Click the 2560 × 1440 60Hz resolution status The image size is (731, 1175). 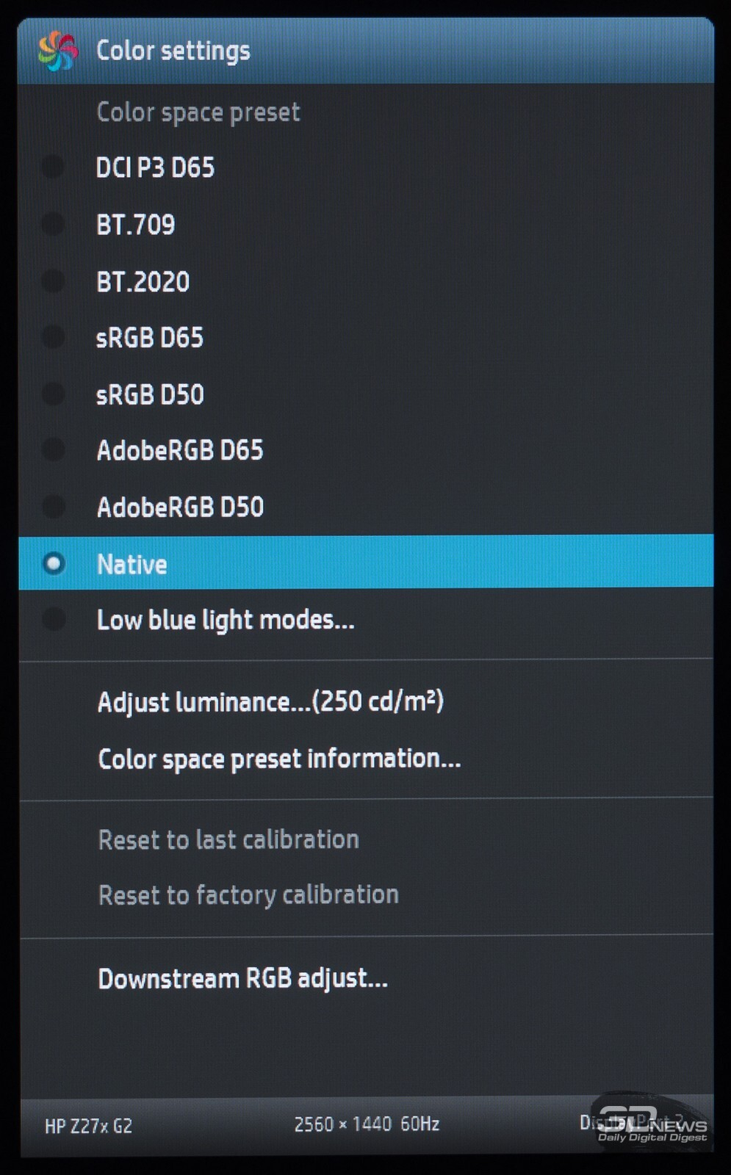coord(367,1124)
